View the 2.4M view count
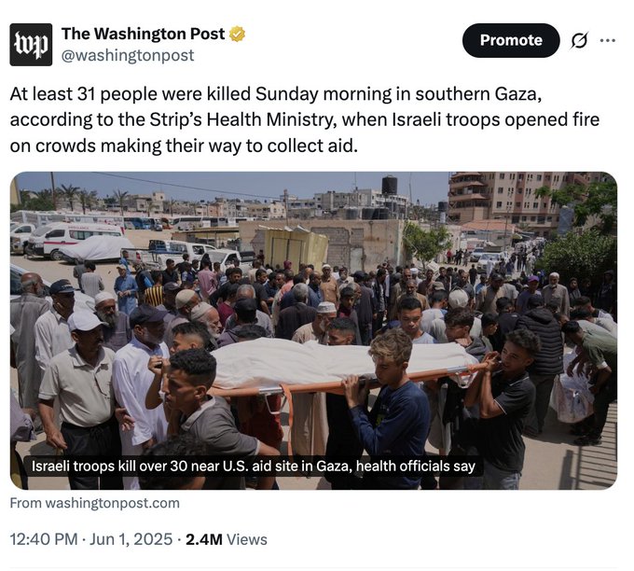This screenshot has width=634, height=571. [x=203, y=539]
